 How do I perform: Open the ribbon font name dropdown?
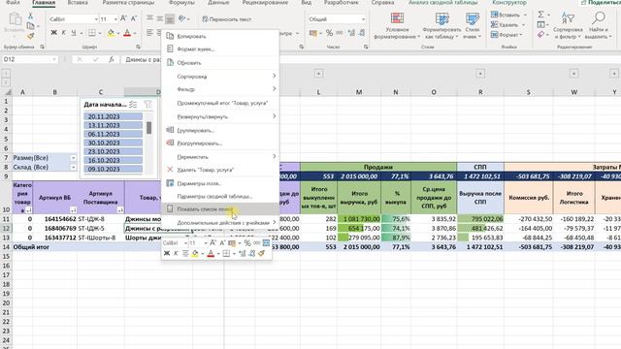96,19
